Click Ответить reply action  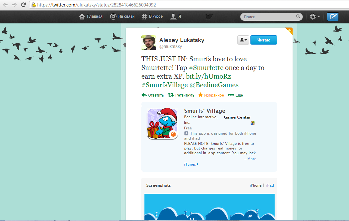pos(152,95)
